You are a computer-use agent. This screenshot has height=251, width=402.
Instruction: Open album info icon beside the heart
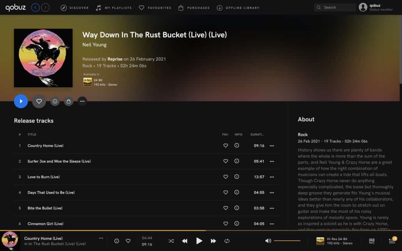pyautogui.click(x=55, y=101)
